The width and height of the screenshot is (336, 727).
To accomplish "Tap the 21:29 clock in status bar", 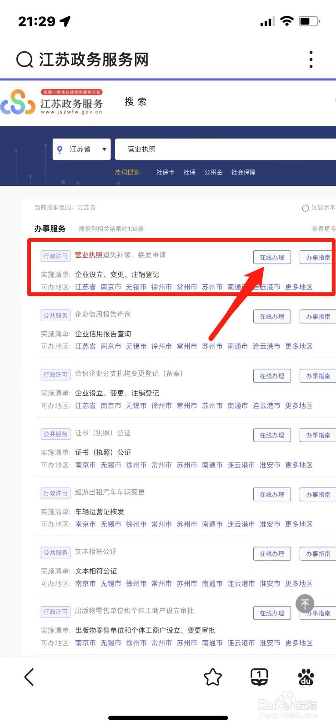I will pos(36,21).
